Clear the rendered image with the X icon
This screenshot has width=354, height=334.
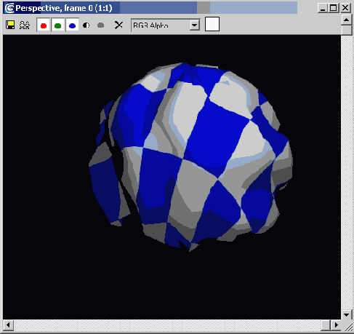click(118, 25)
